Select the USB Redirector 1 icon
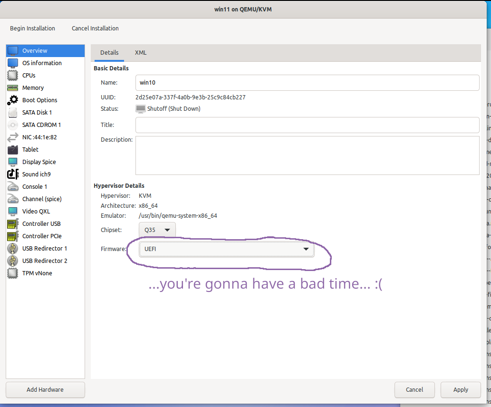Viewport: 491px width, 407px height. (13, 249)
